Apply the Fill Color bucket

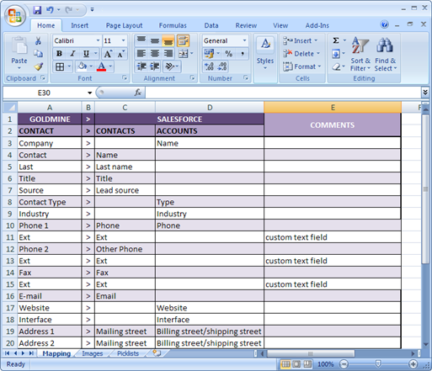coord(83,66)
